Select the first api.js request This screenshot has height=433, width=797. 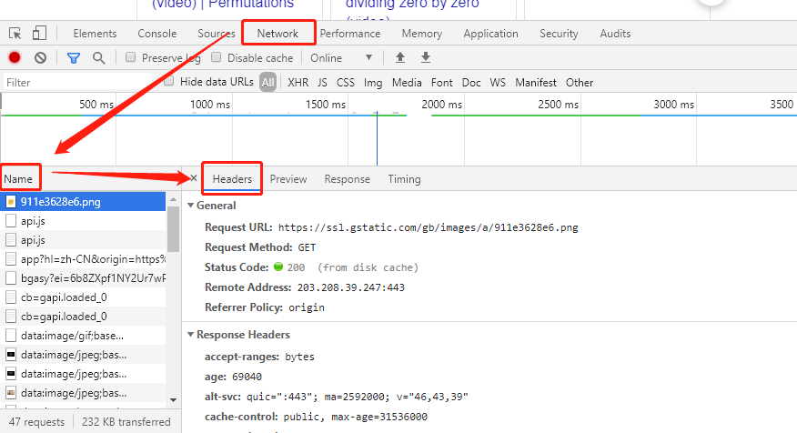tap(83, 221)
